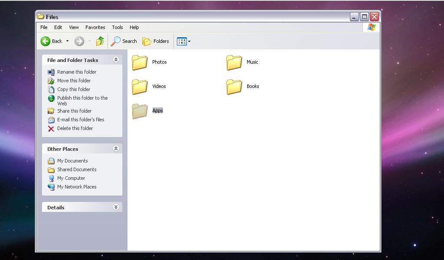Click the E-mail envelope icon
This screenshot has width=444, height=260.
pyautogui.click(x=51, y=120)
